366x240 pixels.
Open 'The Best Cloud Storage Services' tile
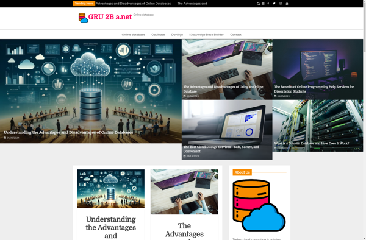click(x=221, y=149)
